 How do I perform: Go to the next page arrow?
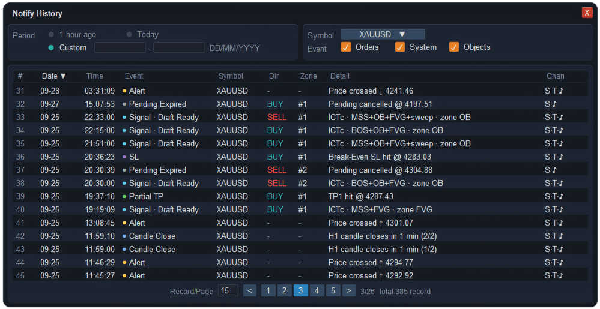coord(348,290)
